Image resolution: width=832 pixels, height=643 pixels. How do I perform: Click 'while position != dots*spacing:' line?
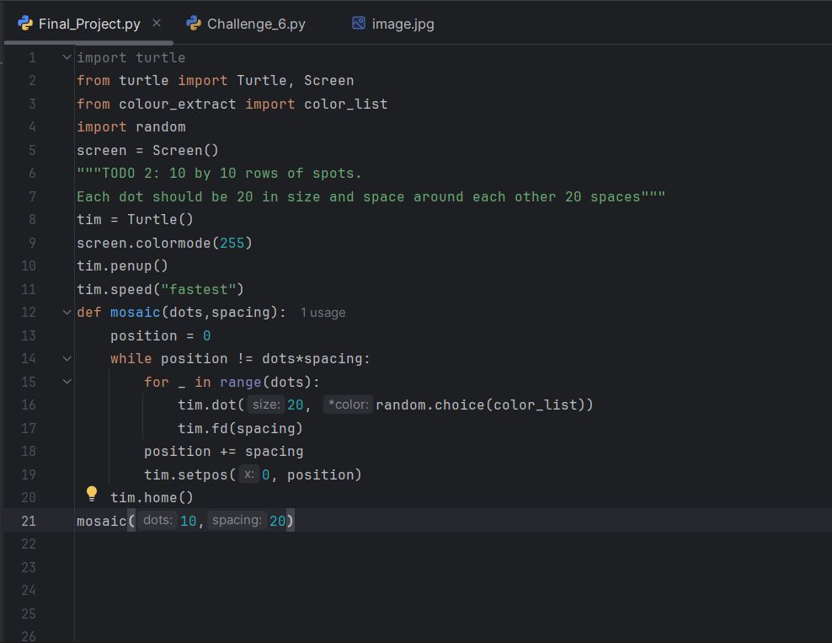pos(240,358)
